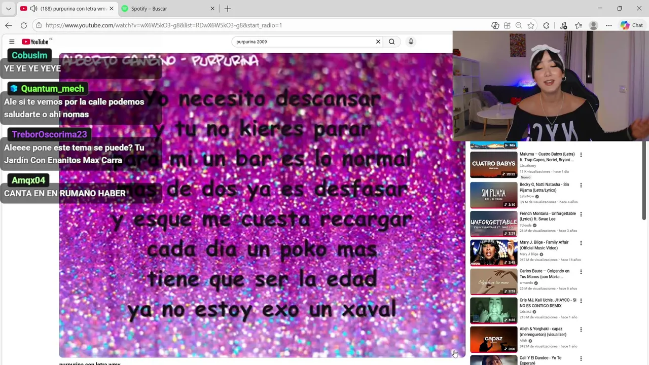
Task: Open the Extensions puzzle icon
Action: click(x=546, y=25)
